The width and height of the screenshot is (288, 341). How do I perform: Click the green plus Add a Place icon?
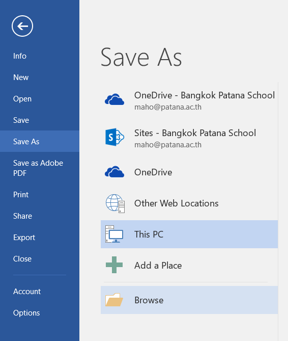(114, 265)
